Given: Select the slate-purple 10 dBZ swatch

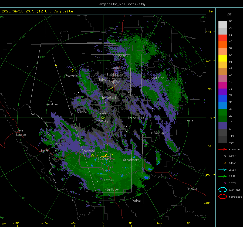Looking at the screenshot, I should pyautogui.click(x=222, y=126).
